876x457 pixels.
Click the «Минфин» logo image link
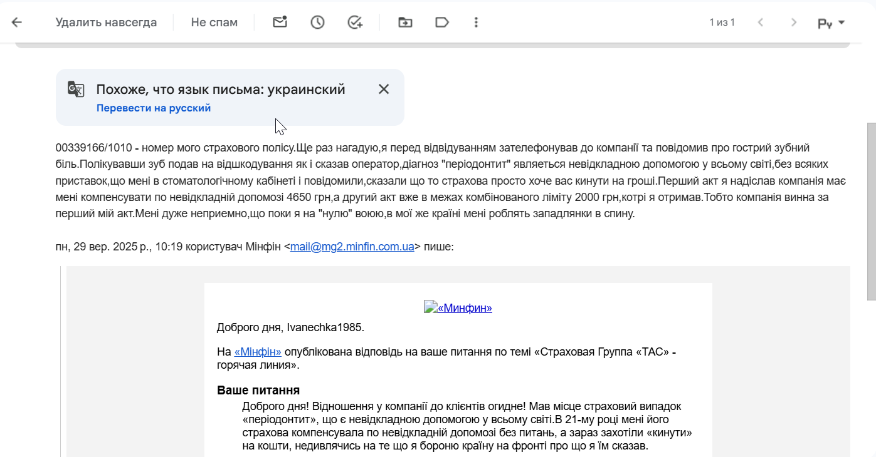(x=458, y=307)
